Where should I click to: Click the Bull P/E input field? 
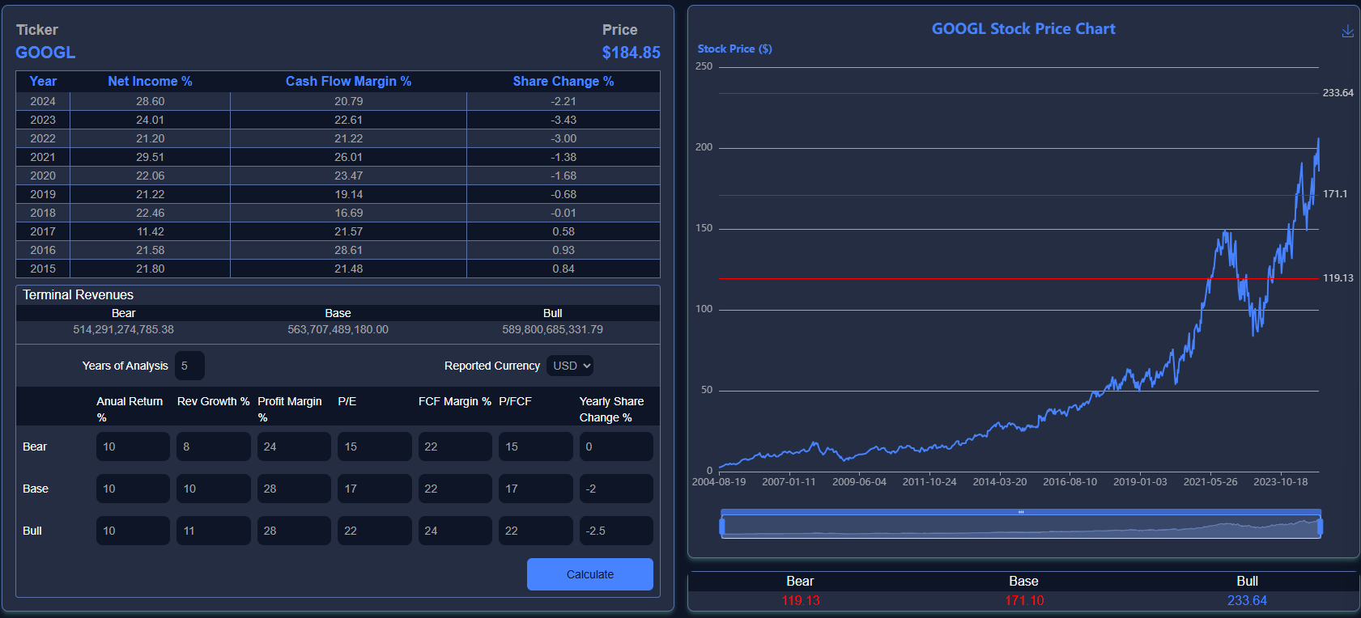coord(374,531)
